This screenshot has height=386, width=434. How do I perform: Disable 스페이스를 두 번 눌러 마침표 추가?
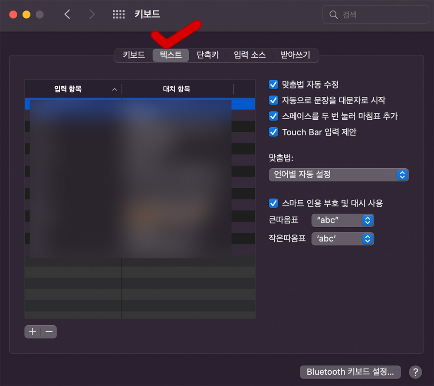click(x=273, y=116)
